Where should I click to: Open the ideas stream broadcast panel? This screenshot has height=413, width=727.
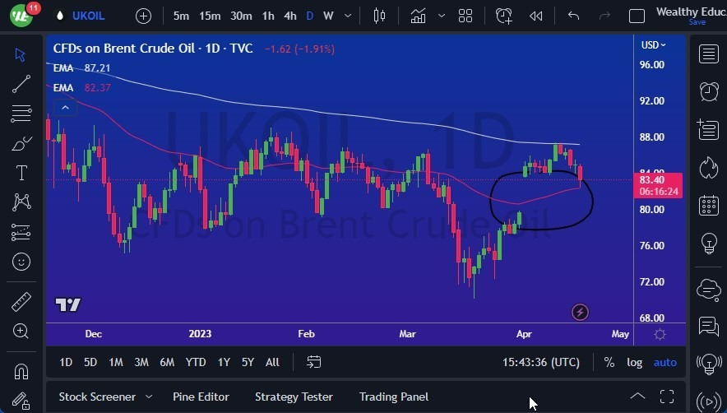pos(708,364)
